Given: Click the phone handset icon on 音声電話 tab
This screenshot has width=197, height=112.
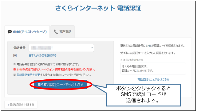Looking at the screenshot, I should coord(56,32).
